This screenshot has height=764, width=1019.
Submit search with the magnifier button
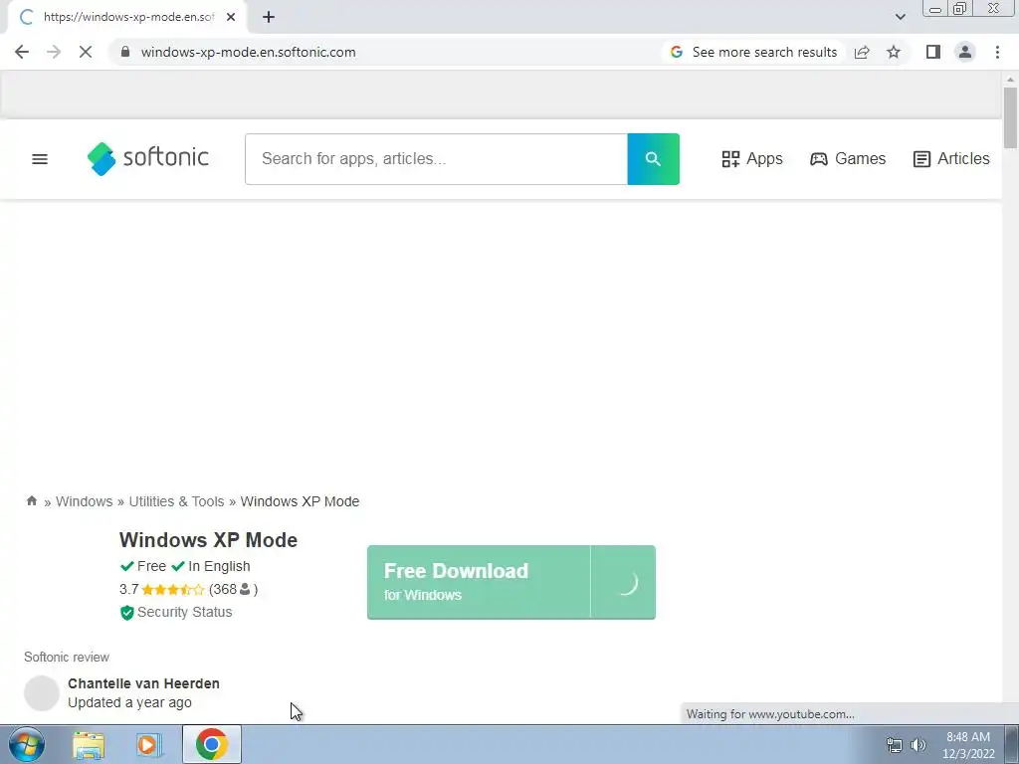[653, 159]
